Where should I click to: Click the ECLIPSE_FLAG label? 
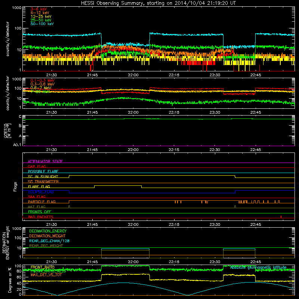pyautogui.click(x=41, y=192)
